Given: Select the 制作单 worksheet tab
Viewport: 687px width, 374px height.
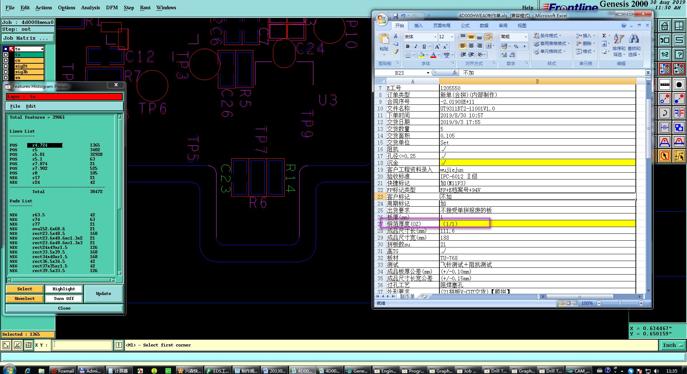Looking at the screenshot, I should 407,296.
